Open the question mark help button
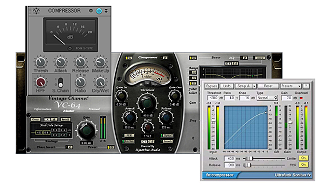The image size is (332, 187). [x=306, y=86]
